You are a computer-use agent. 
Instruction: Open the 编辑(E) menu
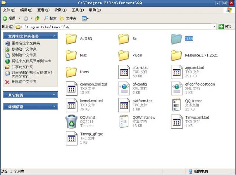pos(26,10)
